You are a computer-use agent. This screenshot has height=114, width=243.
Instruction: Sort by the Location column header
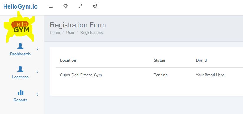[68, 60]
